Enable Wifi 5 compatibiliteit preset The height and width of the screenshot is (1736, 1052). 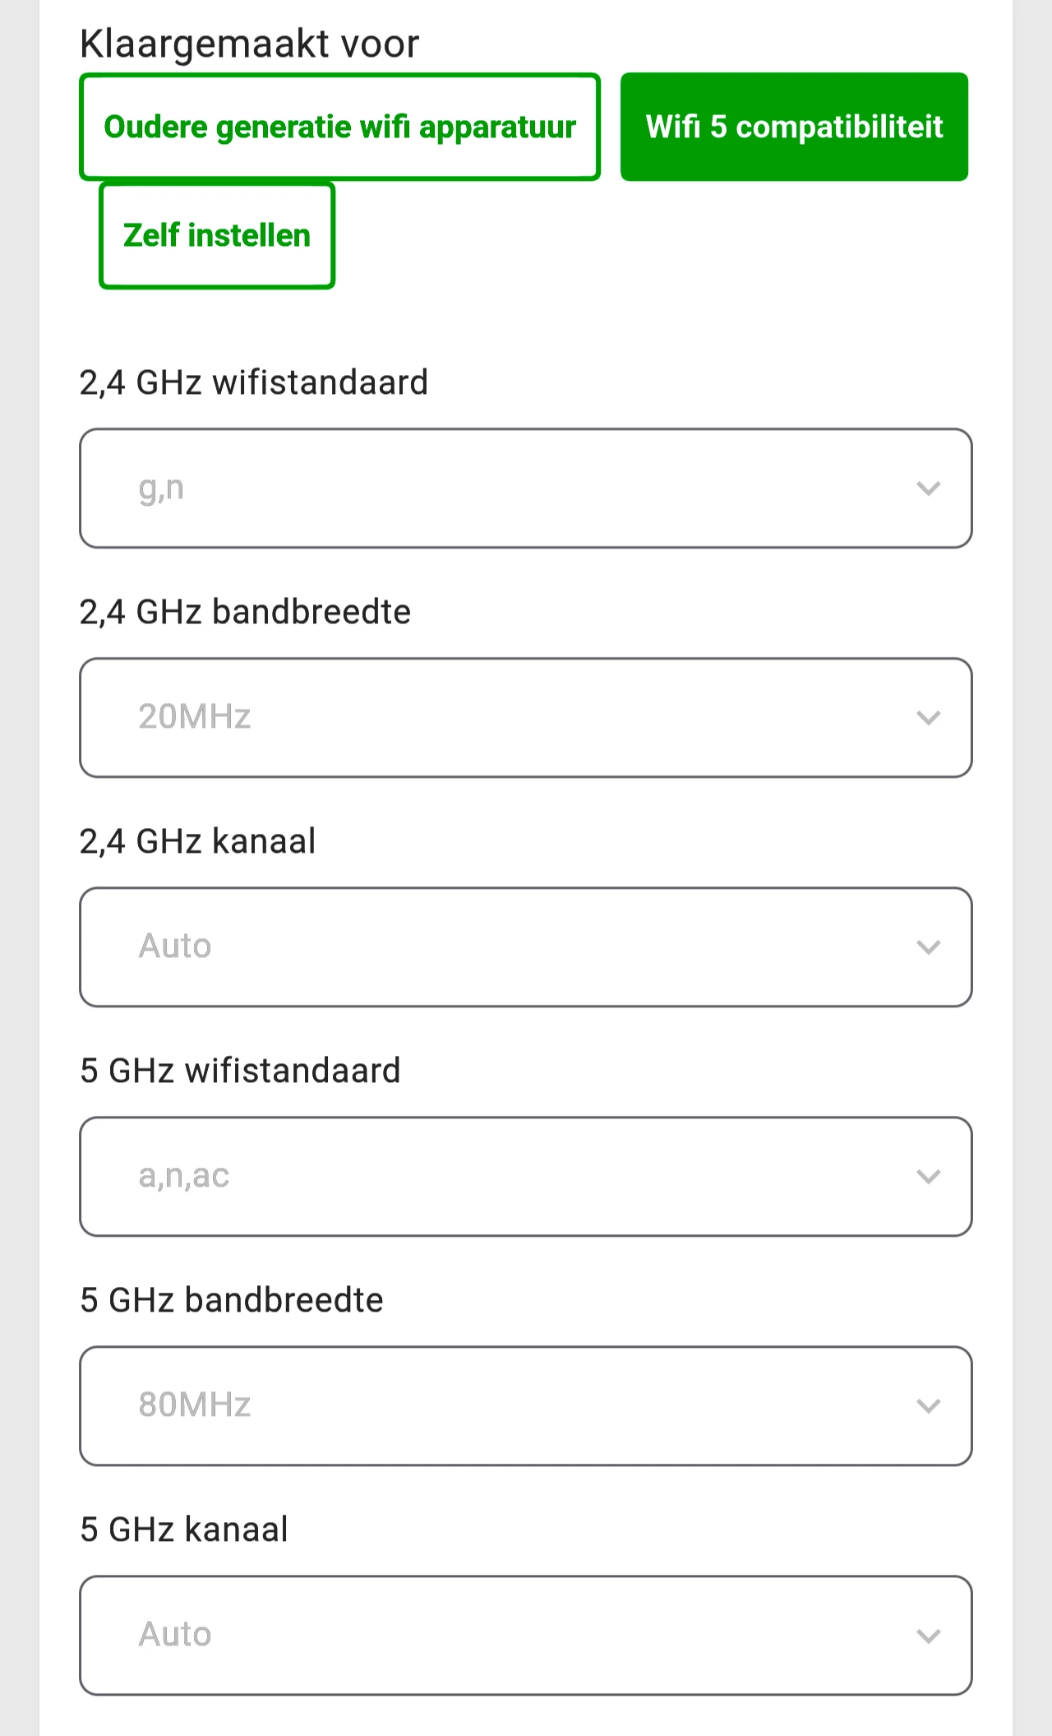point(794,127)
